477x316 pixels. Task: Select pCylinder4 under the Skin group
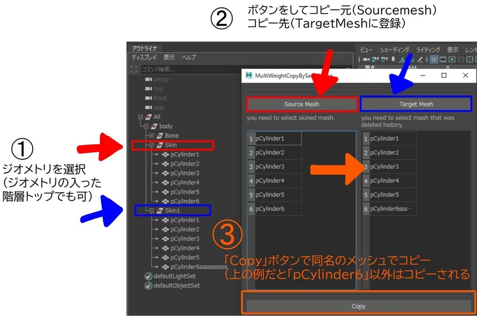pos(181,183)
